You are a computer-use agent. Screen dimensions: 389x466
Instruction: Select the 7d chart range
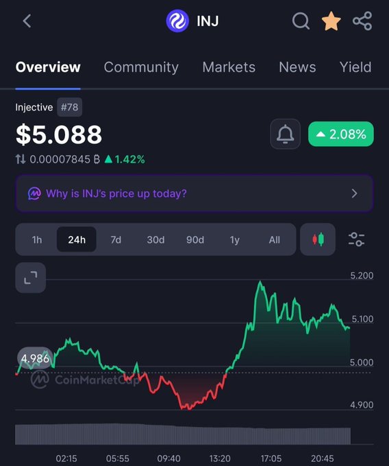click(x=116, y=240)
